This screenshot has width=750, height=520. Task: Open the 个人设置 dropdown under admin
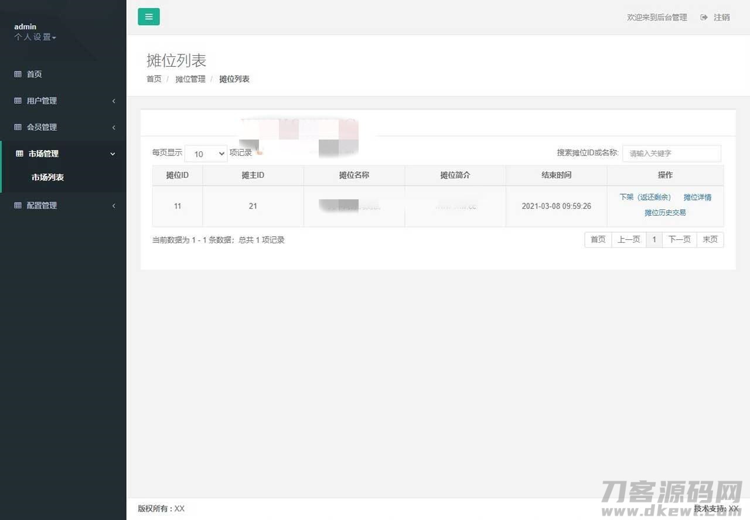(35, 38)
